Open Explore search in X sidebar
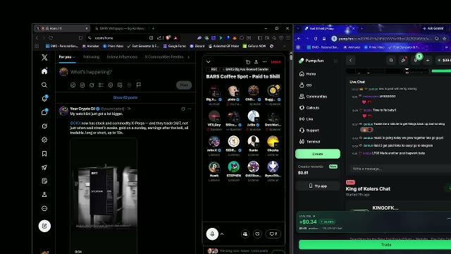This screenshot has width=451, height=254. 44,85
